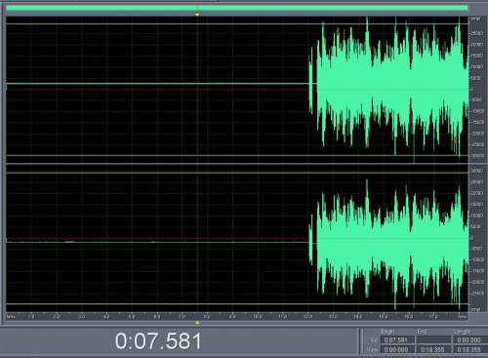Click the 3.0 mark on the time ruler

pyautogui.click(x=82, y=316)
